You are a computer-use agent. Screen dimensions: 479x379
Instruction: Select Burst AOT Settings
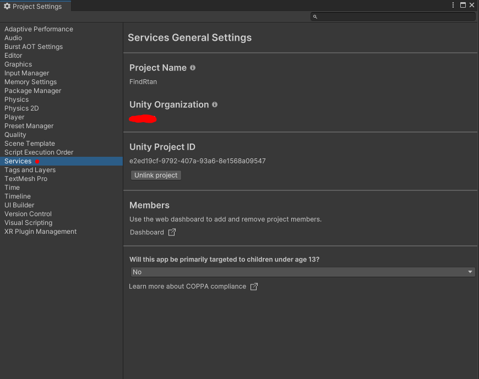click(34, 47)
